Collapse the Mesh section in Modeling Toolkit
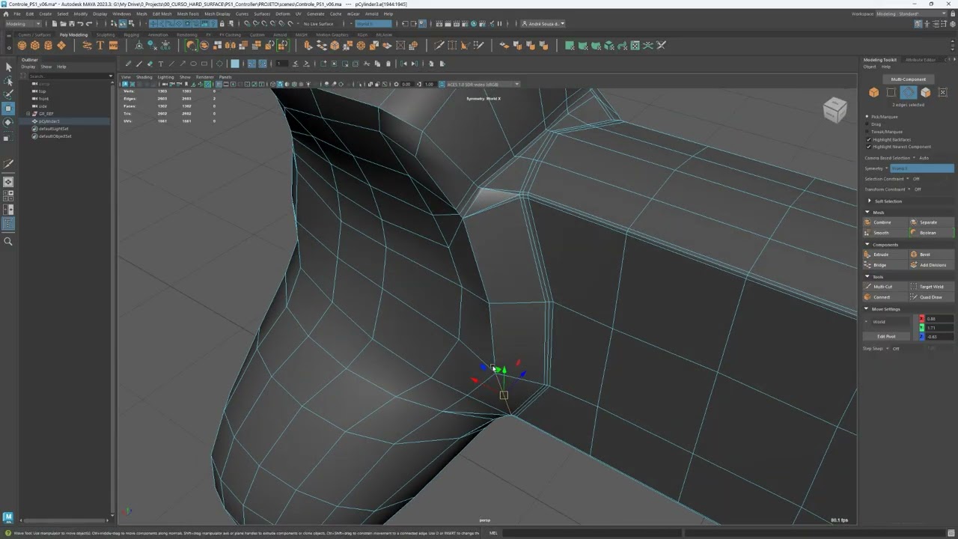The image size is (958, 539). tap(867, 213)
